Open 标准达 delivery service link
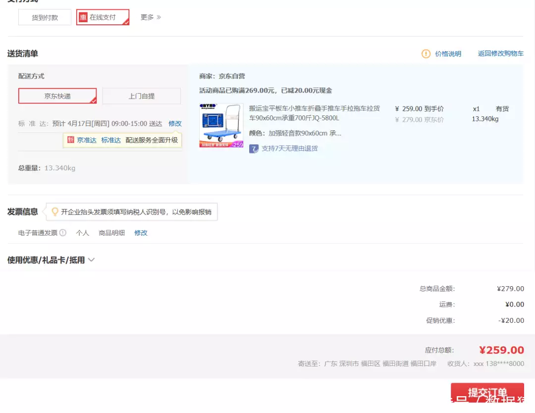 coord(111,140)
